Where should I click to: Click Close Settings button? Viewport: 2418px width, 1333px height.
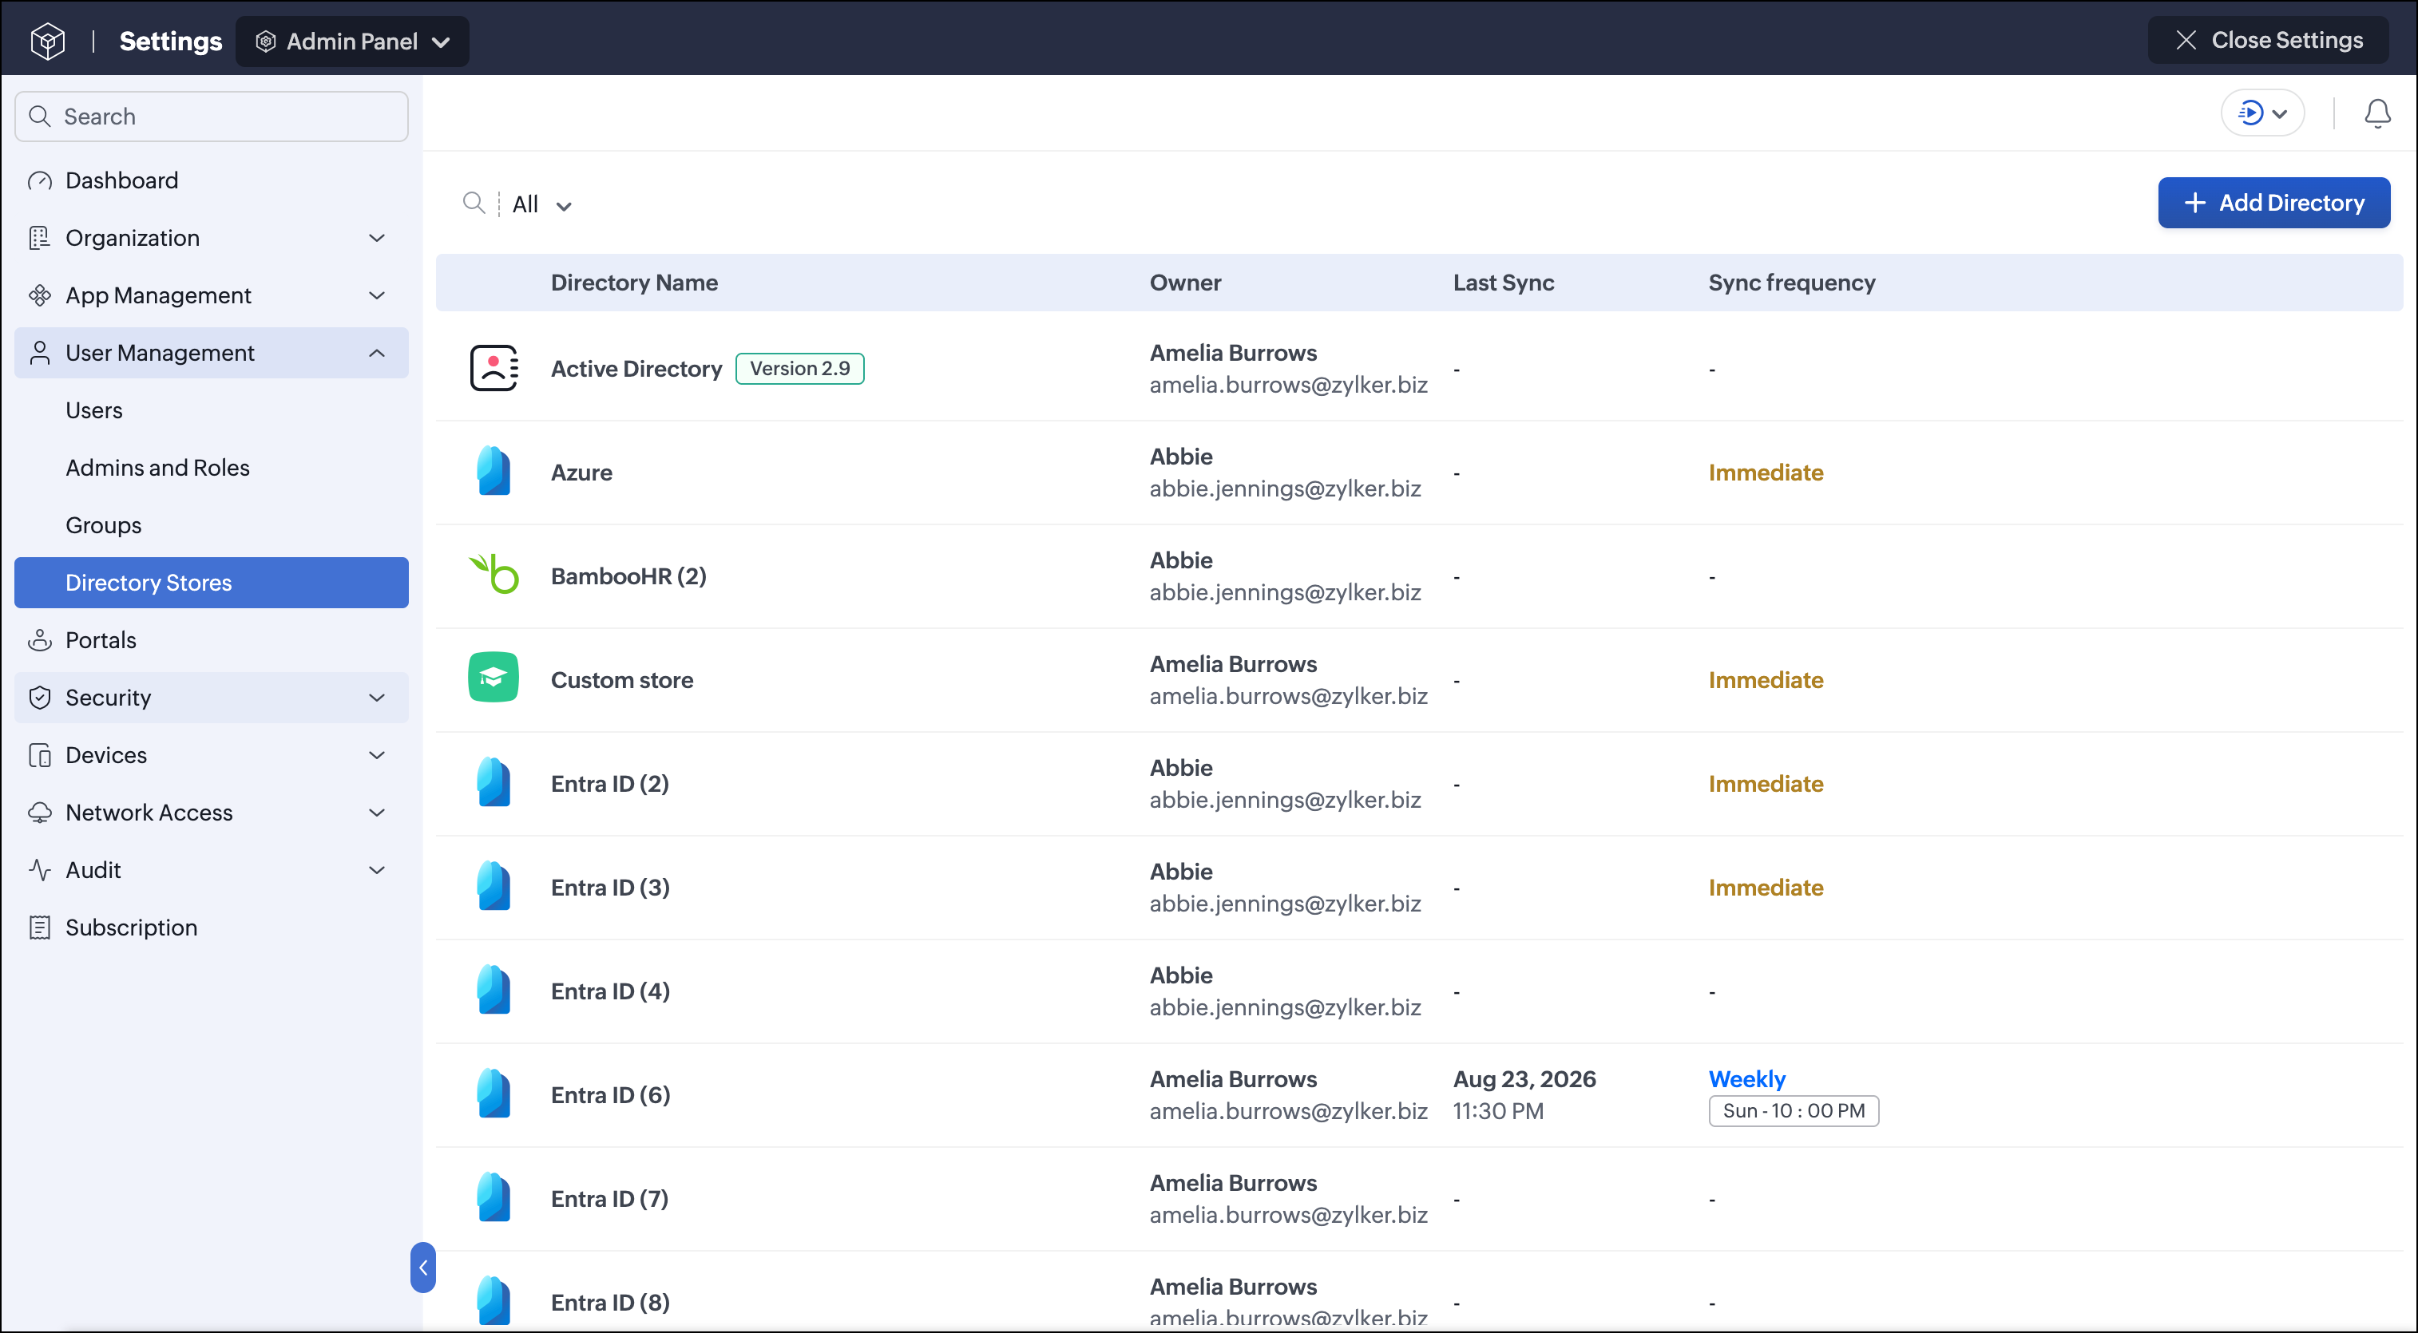point(2268,39)
